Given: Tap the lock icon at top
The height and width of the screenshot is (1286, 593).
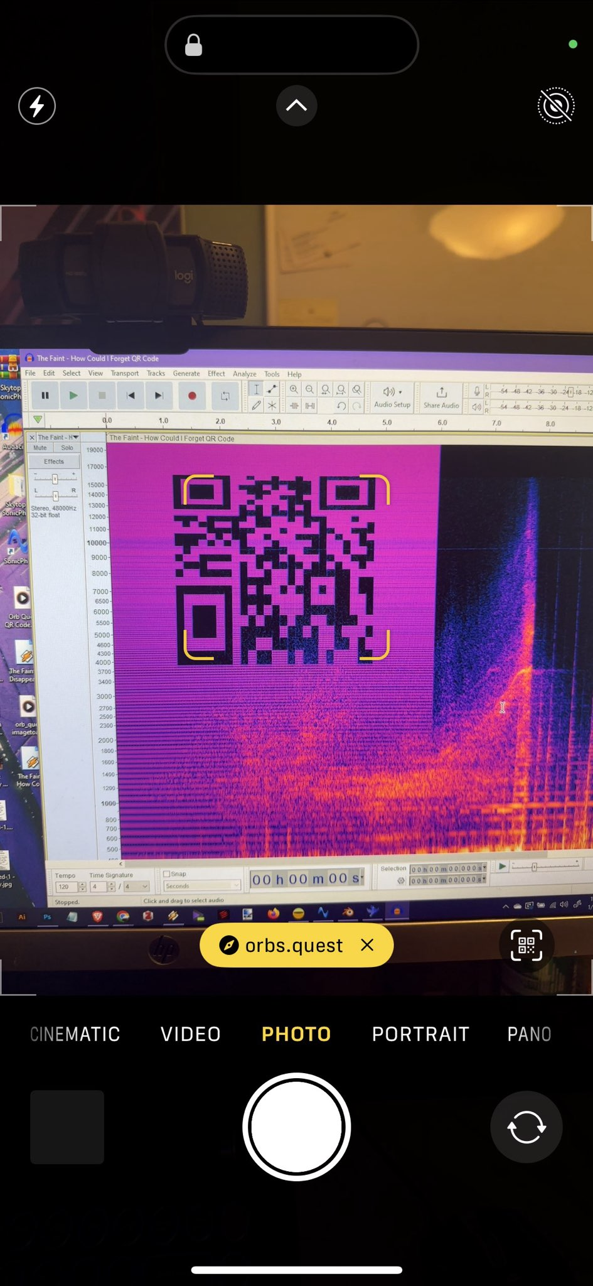Looking at the screenshot, I should click(193, 45).
